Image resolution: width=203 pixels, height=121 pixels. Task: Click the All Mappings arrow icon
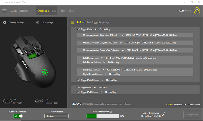(x=37, y=23)
